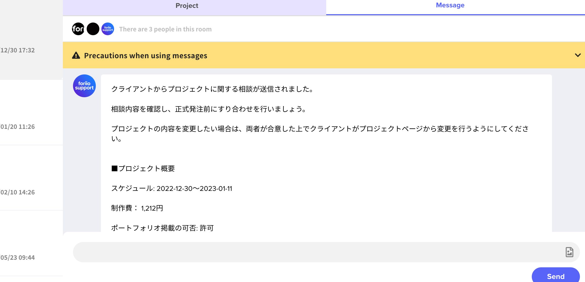Image resolution: width=585 pixels, height=282 pixels.
Task: Open the conversation dated 12/30 17:32
Action: [x=17, y=50]
